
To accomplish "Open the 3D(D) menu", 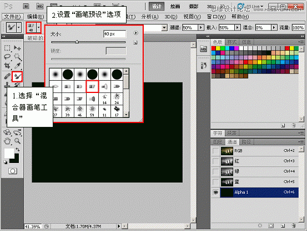I will tap(171, 17).
